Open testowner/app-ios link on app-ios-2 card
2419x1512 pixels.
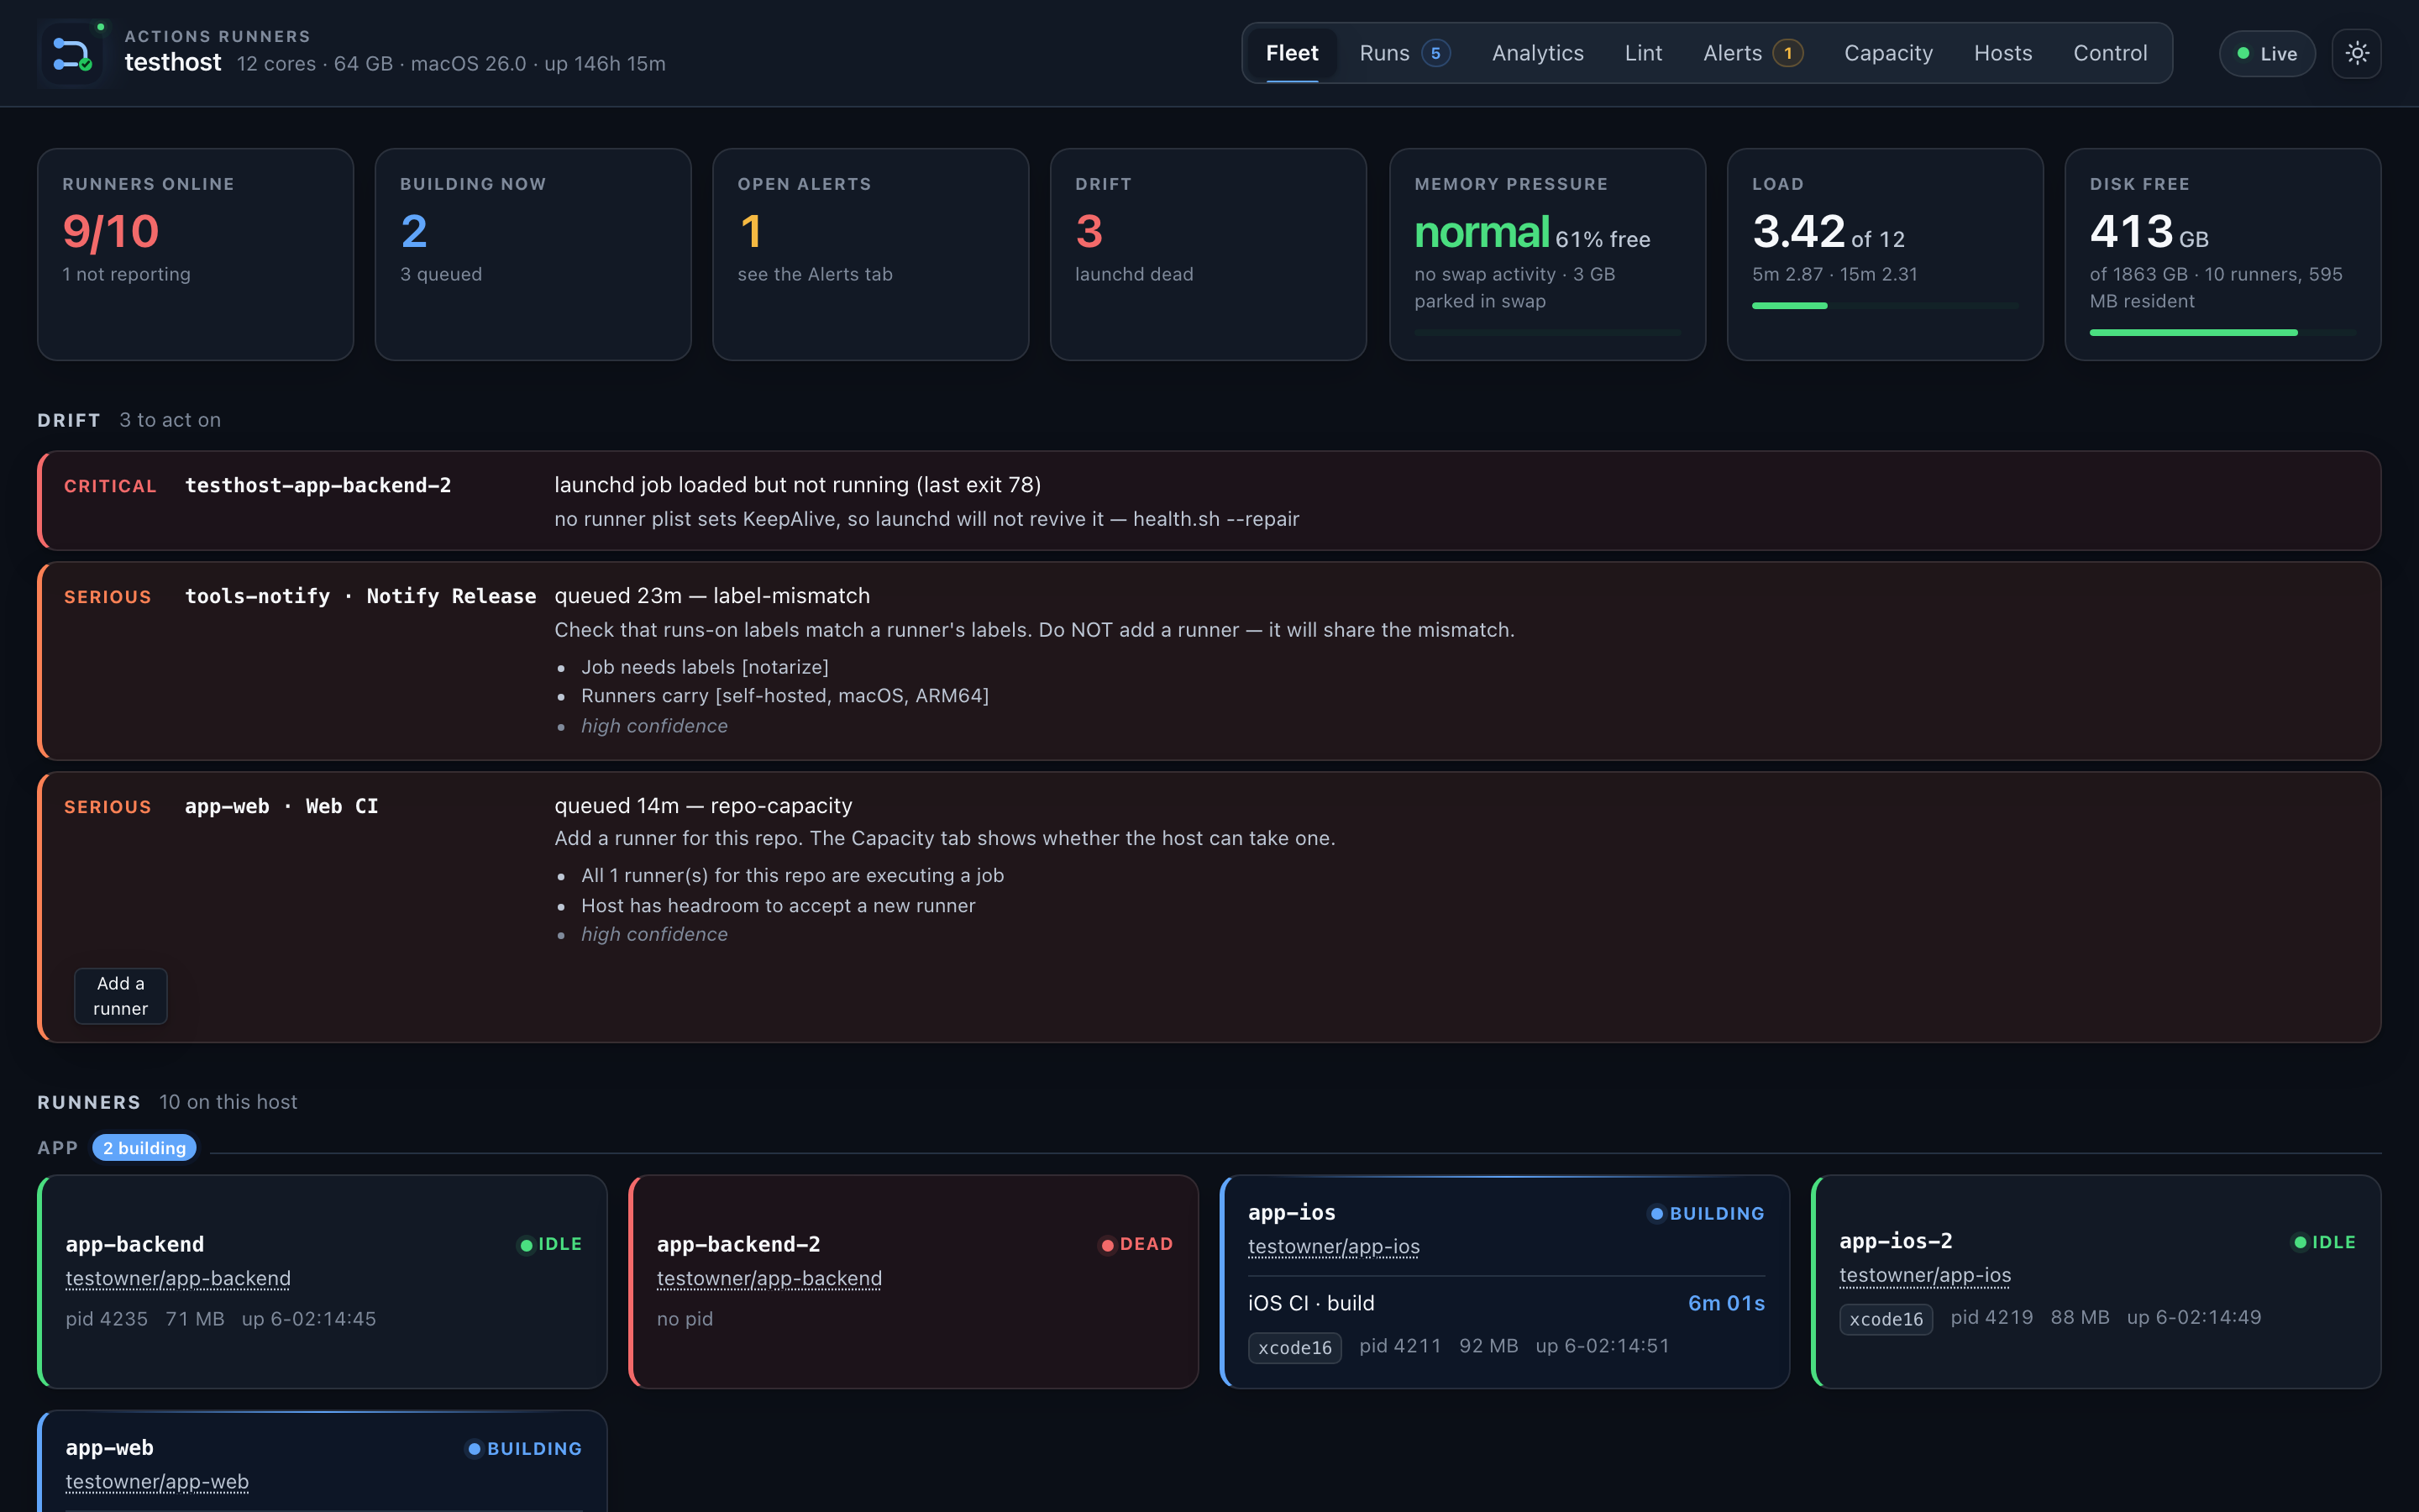[x=1924, y=1275]
